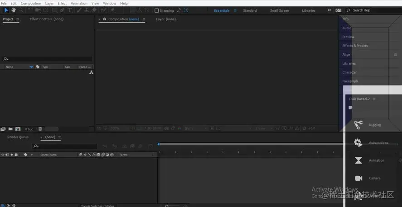This screenshot has width=402, height=207.
Task: Open Duik Camera tools icon
Action: [358, 178]
